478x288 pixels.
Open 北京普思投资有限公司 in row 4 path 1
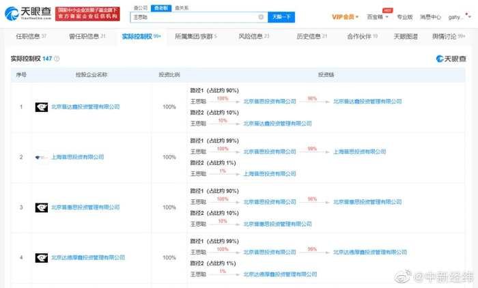(x=270, y=253)
